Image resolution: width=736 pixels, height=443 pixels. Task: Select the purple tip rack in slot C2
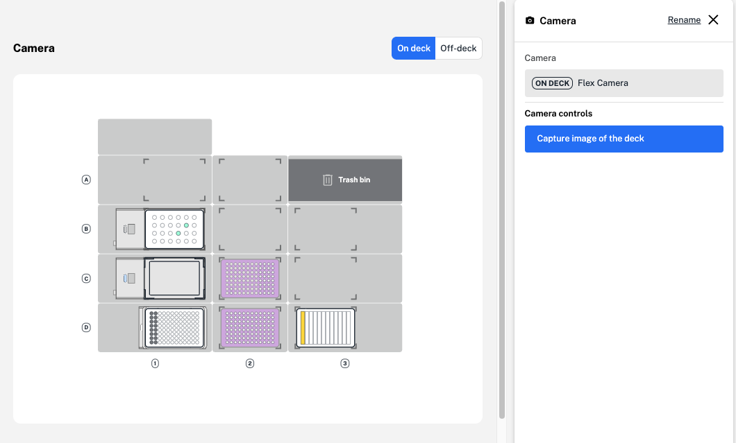[250, 279]
